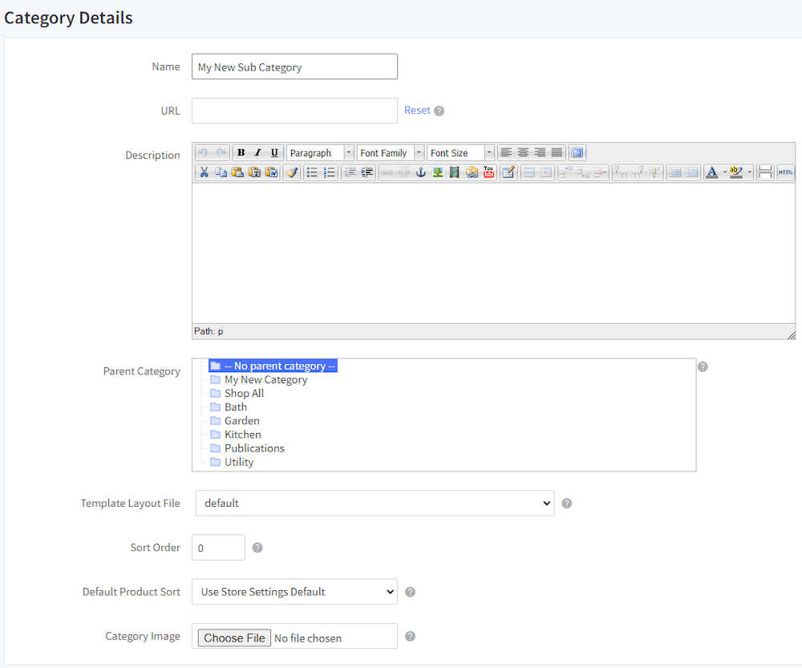Screen dimensions: 802x668
Task: Click the URL input field
Action: click(x=294, y=111)
